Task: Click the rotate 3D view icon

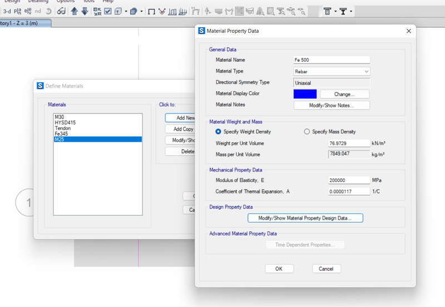Action: click(49, 11)
